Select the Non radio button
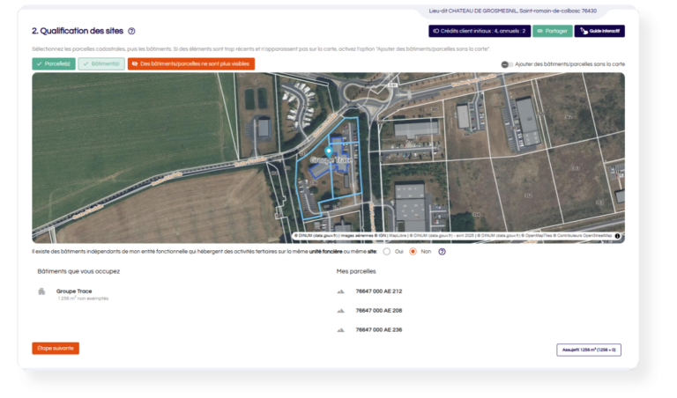The height and width of the screenshot is (398, 677). tap(413, 251)
